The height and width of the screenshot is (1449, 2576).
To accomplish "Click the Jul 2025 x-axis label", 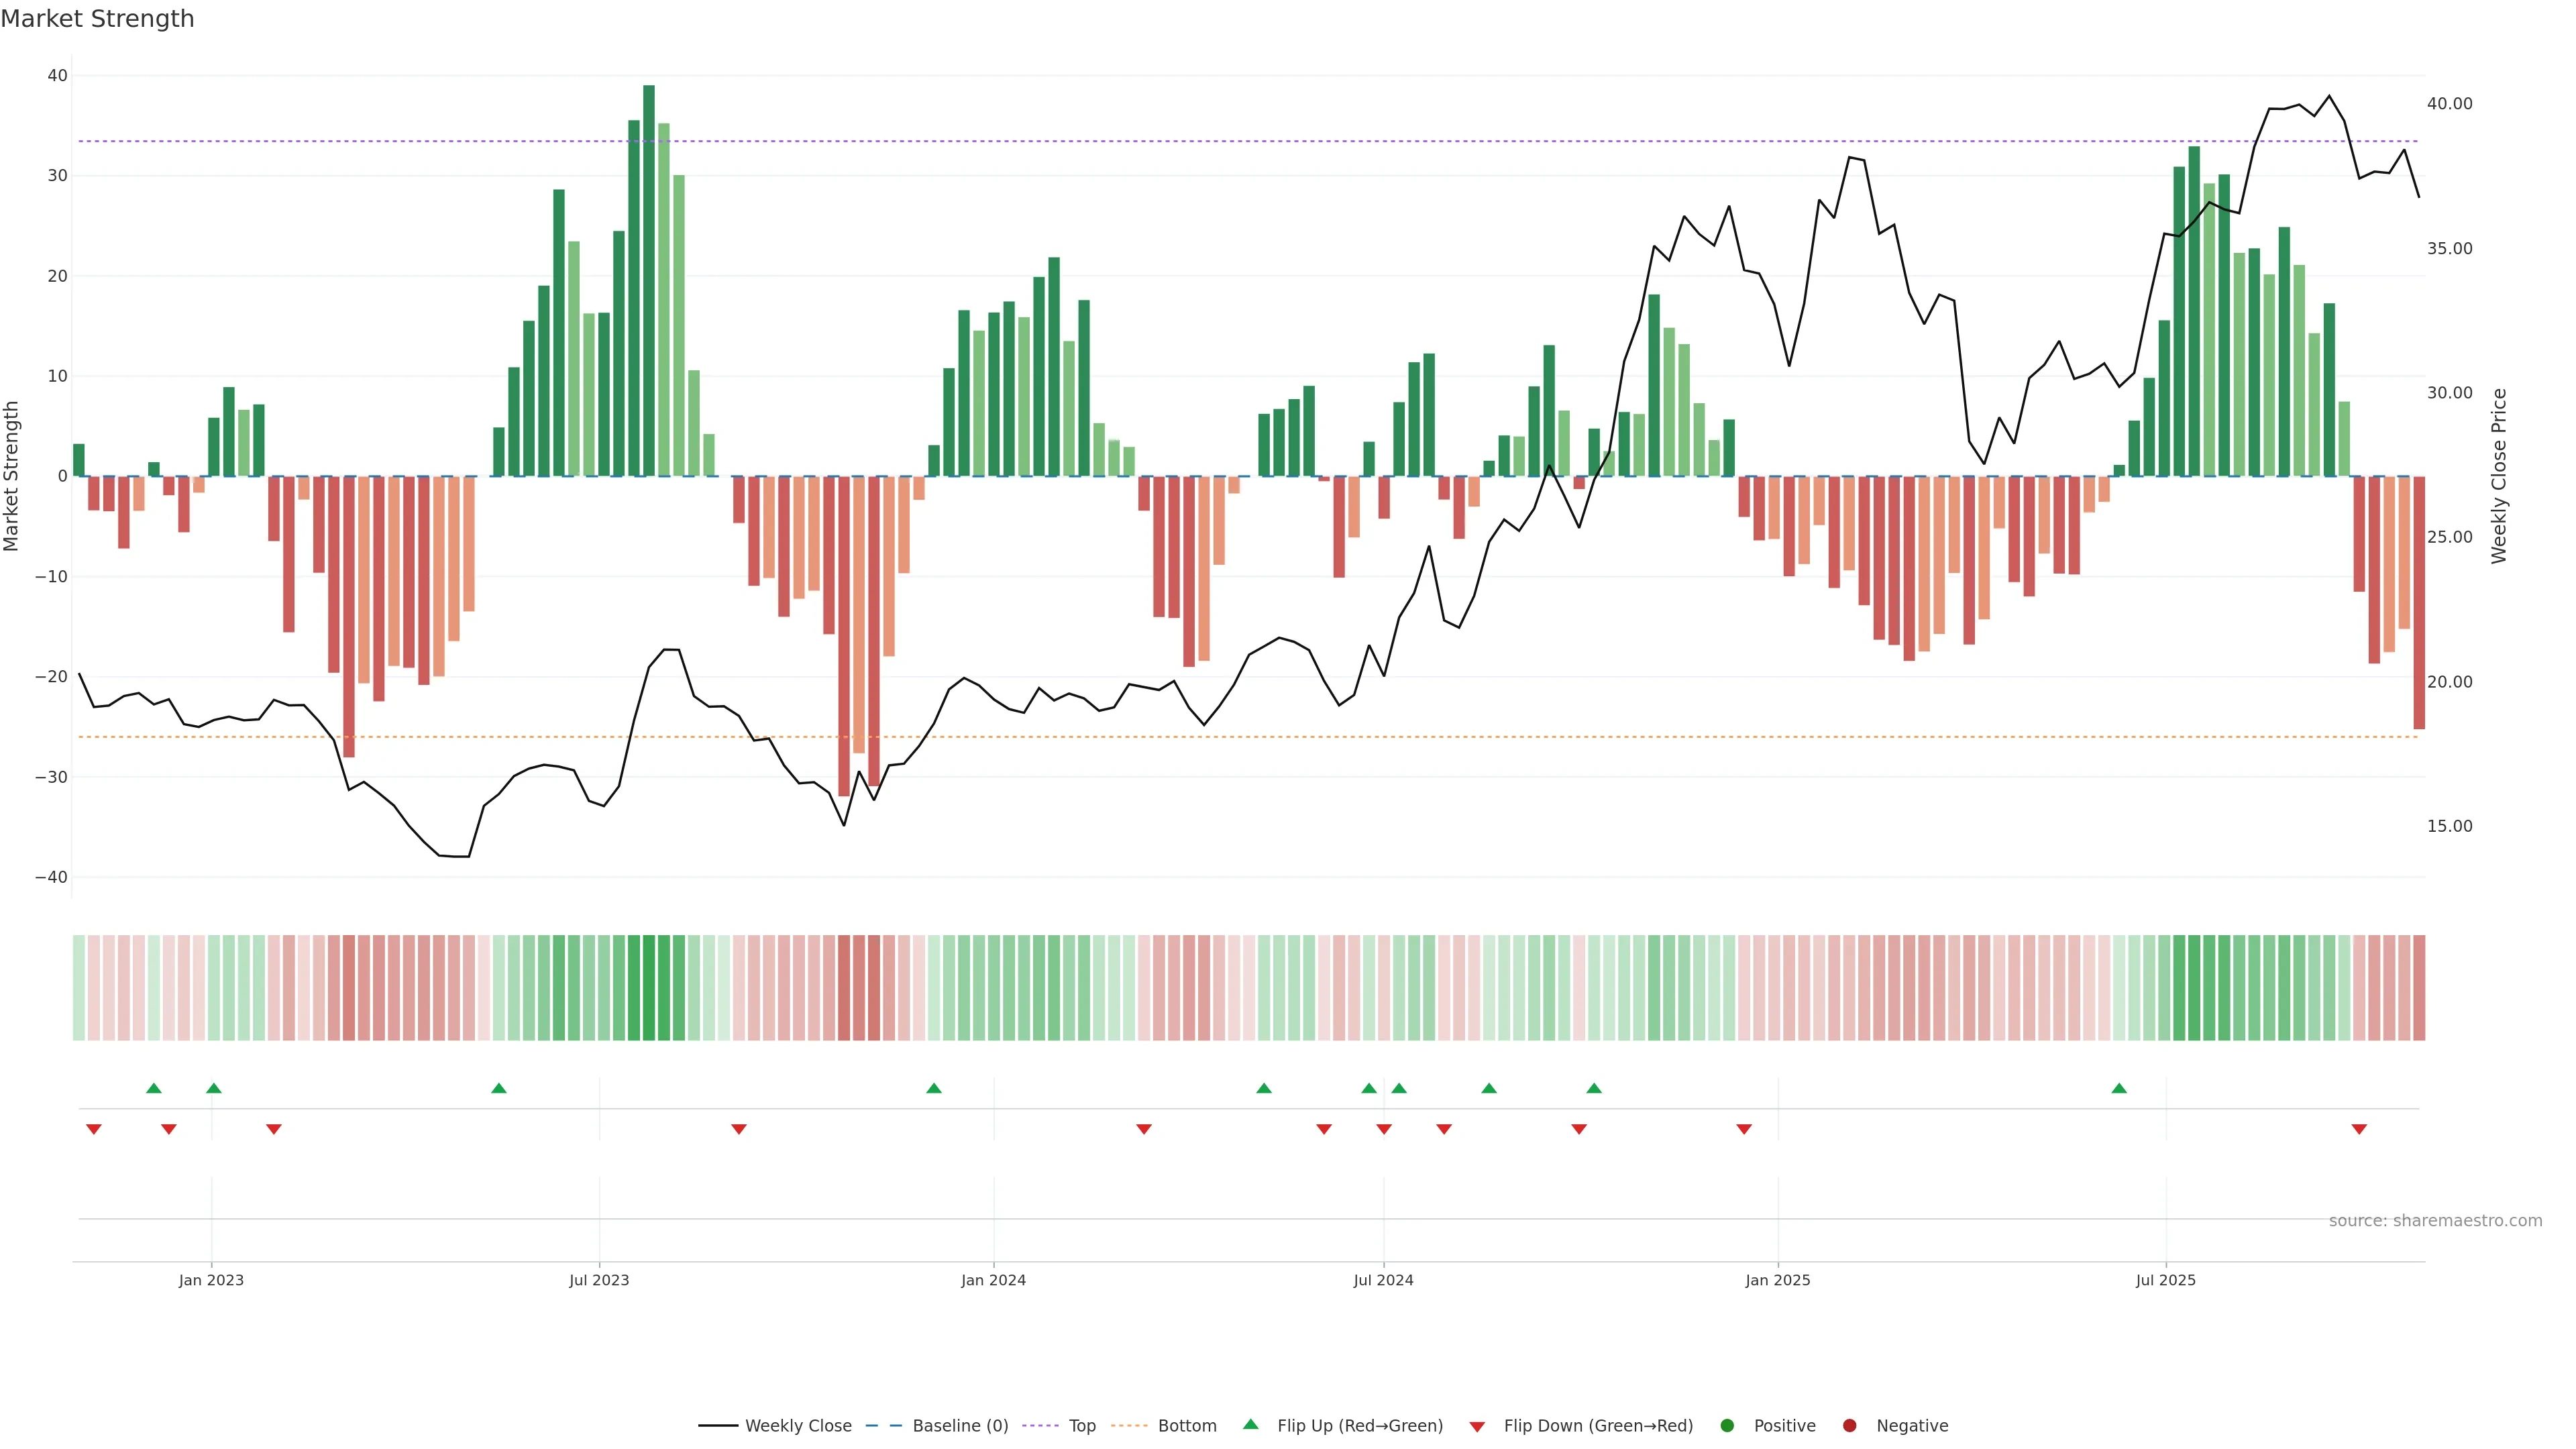I will 2165,1281.
